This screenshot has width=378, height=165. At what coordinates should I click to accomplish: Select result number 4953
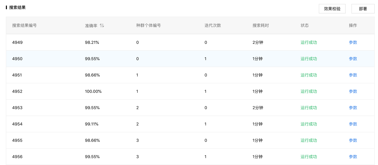[x=17, y=108]
